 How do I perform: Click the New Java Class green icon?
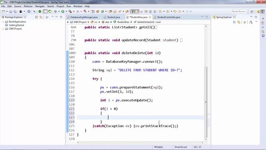point(103,11)
